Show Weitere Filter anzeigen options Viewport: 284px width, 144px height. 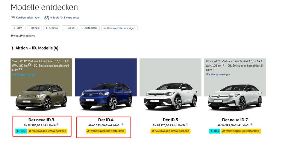[119, 28]
